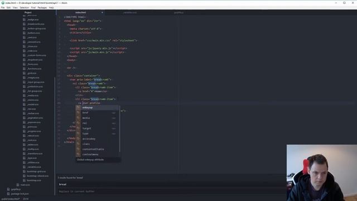Screen dimensions: 357x201
Task: Choose the accesskey autocomplete suggestion
Action: point(98,139)
